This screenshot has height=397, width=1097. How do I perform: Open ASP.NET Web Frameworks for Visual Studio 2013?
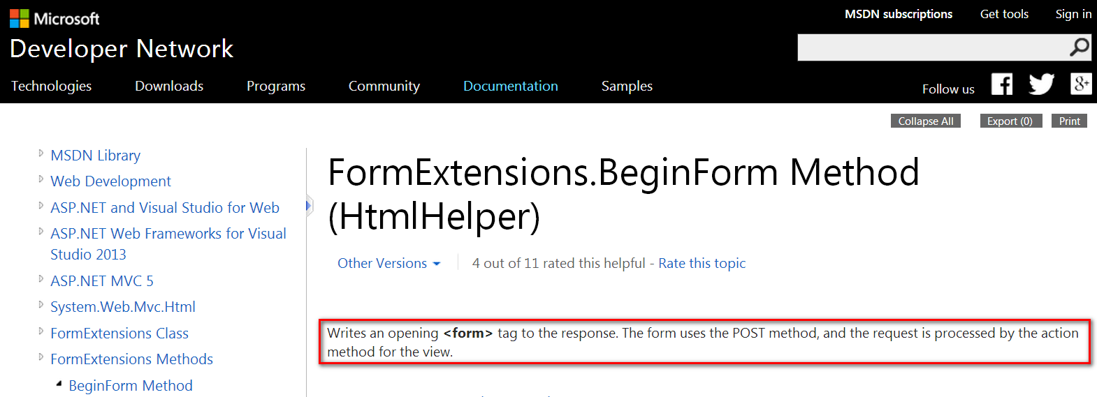[168, 244]
